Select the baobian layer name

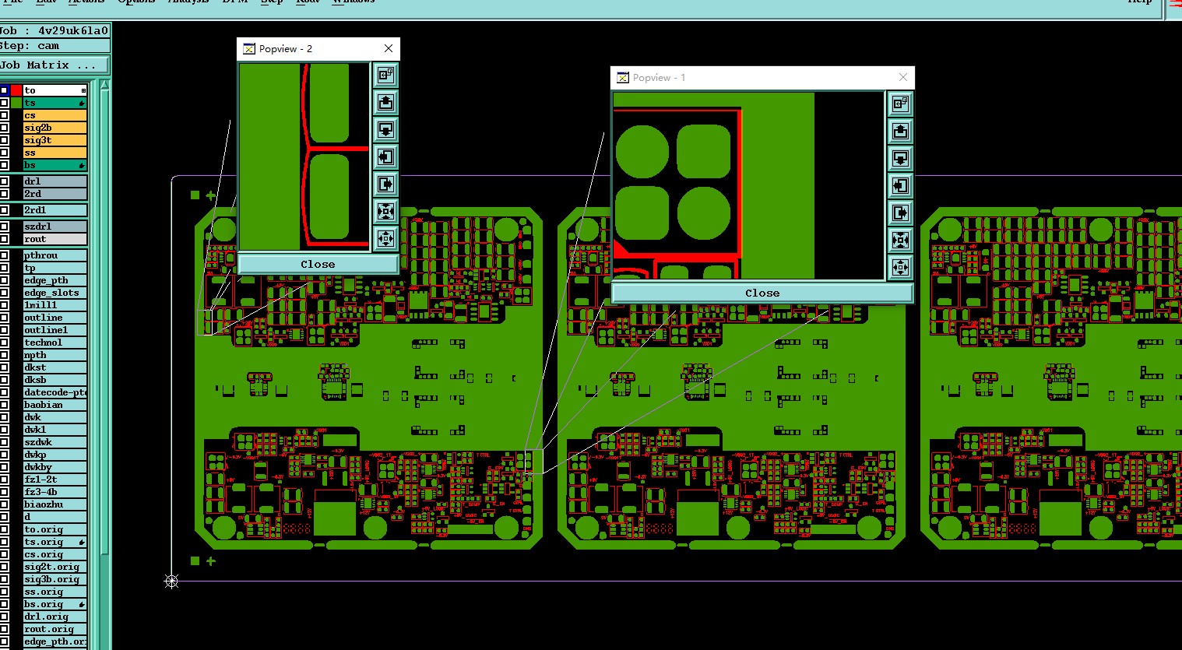55,405
